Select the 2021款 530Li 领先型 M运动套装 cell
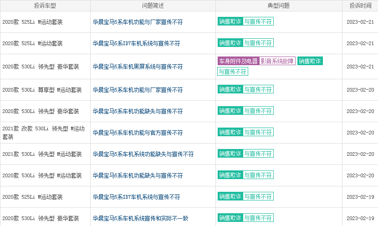The height and width of the screenshot is (226, 378). point(45,154)
